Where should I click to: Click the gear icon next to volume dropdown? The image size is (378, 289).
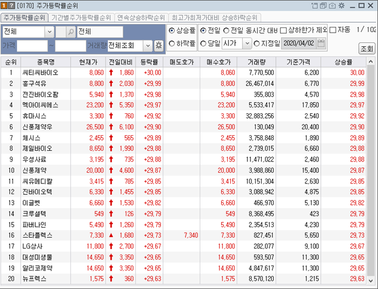tap(159, 45)
